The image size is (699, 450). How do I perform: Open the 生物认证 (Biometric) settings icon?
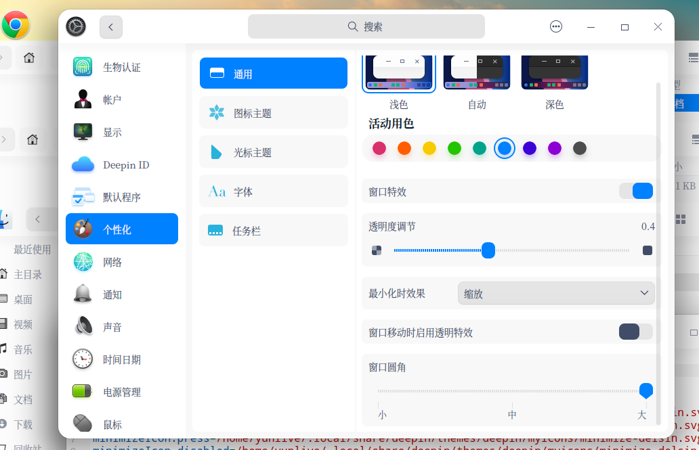pos(83,67)
